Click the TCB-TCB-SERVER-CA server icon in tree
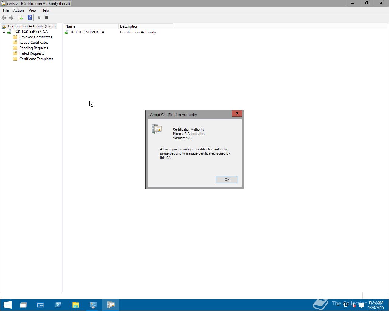This screenshot has width=389, height=311. tap(9, 32)
